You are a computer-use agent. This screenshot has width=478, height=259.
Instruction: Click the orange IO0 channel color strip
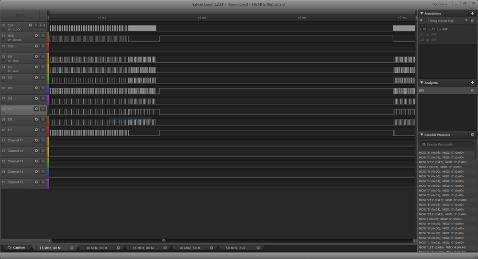[48, 58]
